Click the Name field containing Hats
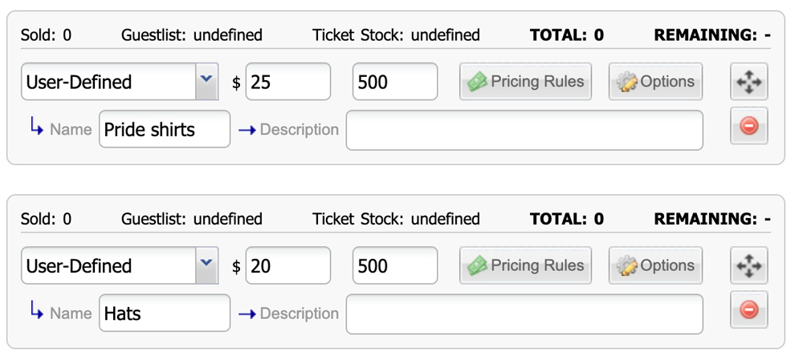 pyautogui.click(x=165, y=313)
